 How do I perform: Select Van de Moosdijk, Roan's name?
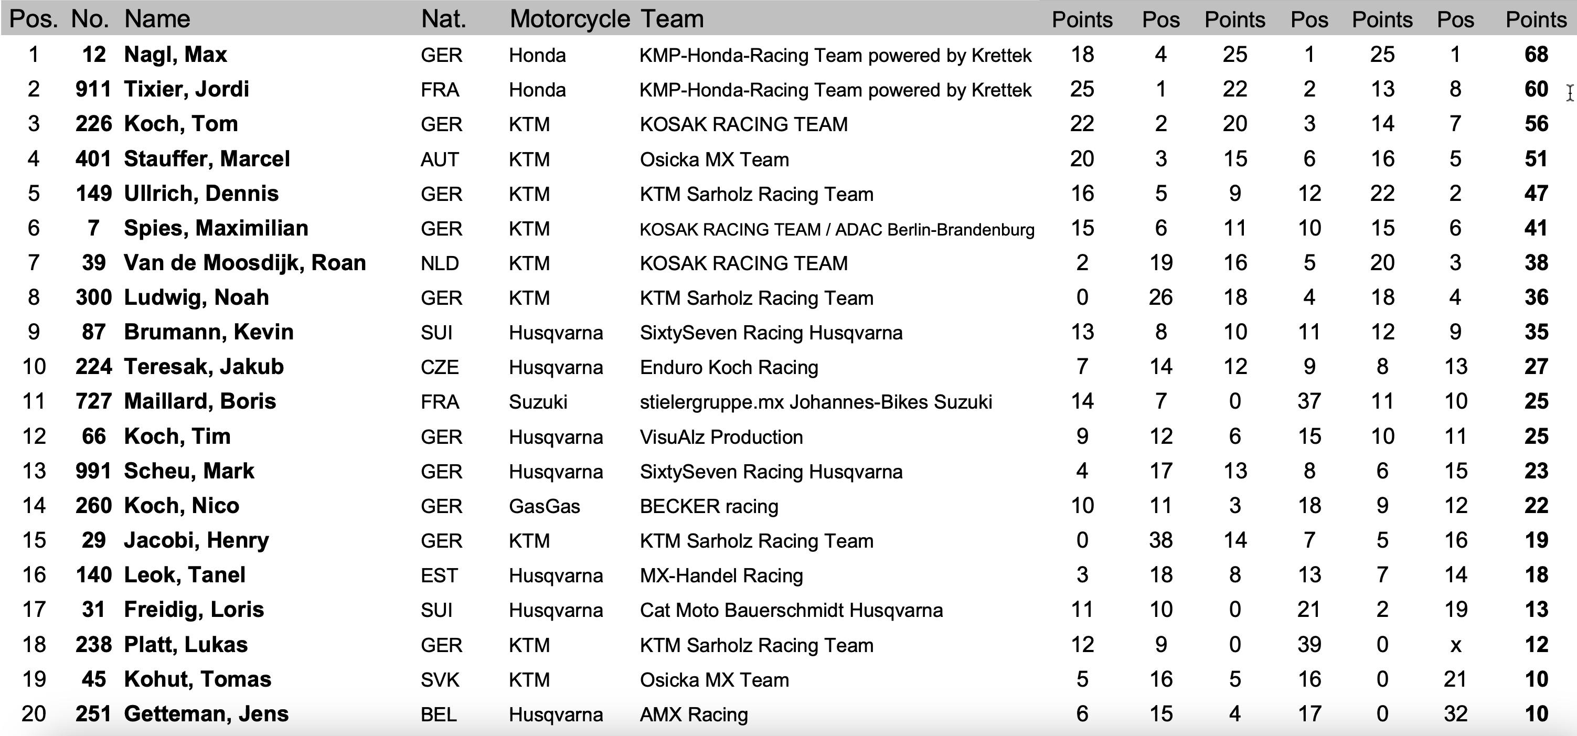(244, 263)
